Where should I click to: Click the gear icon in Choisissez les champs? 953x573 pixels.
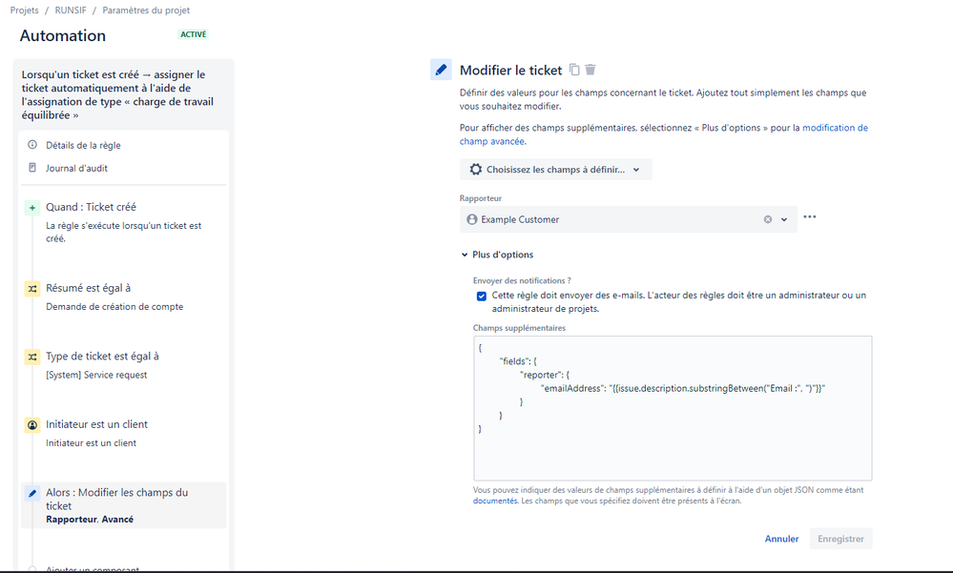(476, 170)
